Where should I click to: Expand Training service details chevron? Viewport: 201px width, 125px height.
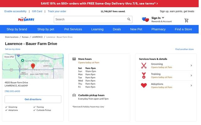191,76
